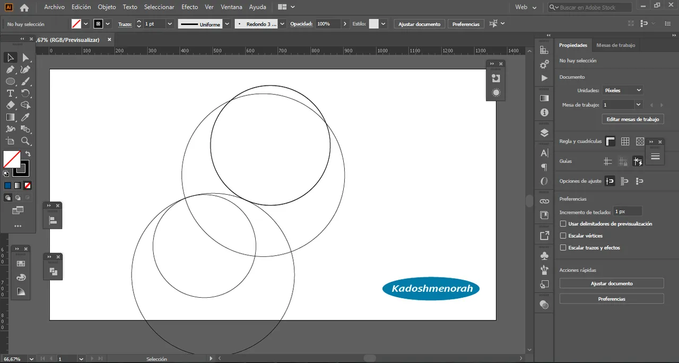The width and height of the screenshot is (679, 363).
Task: Select the Type tool
Action: tap(10, 93)
